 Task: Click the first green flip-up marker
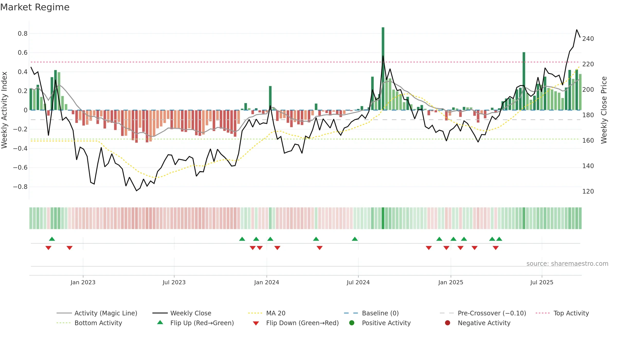point(52,239)
